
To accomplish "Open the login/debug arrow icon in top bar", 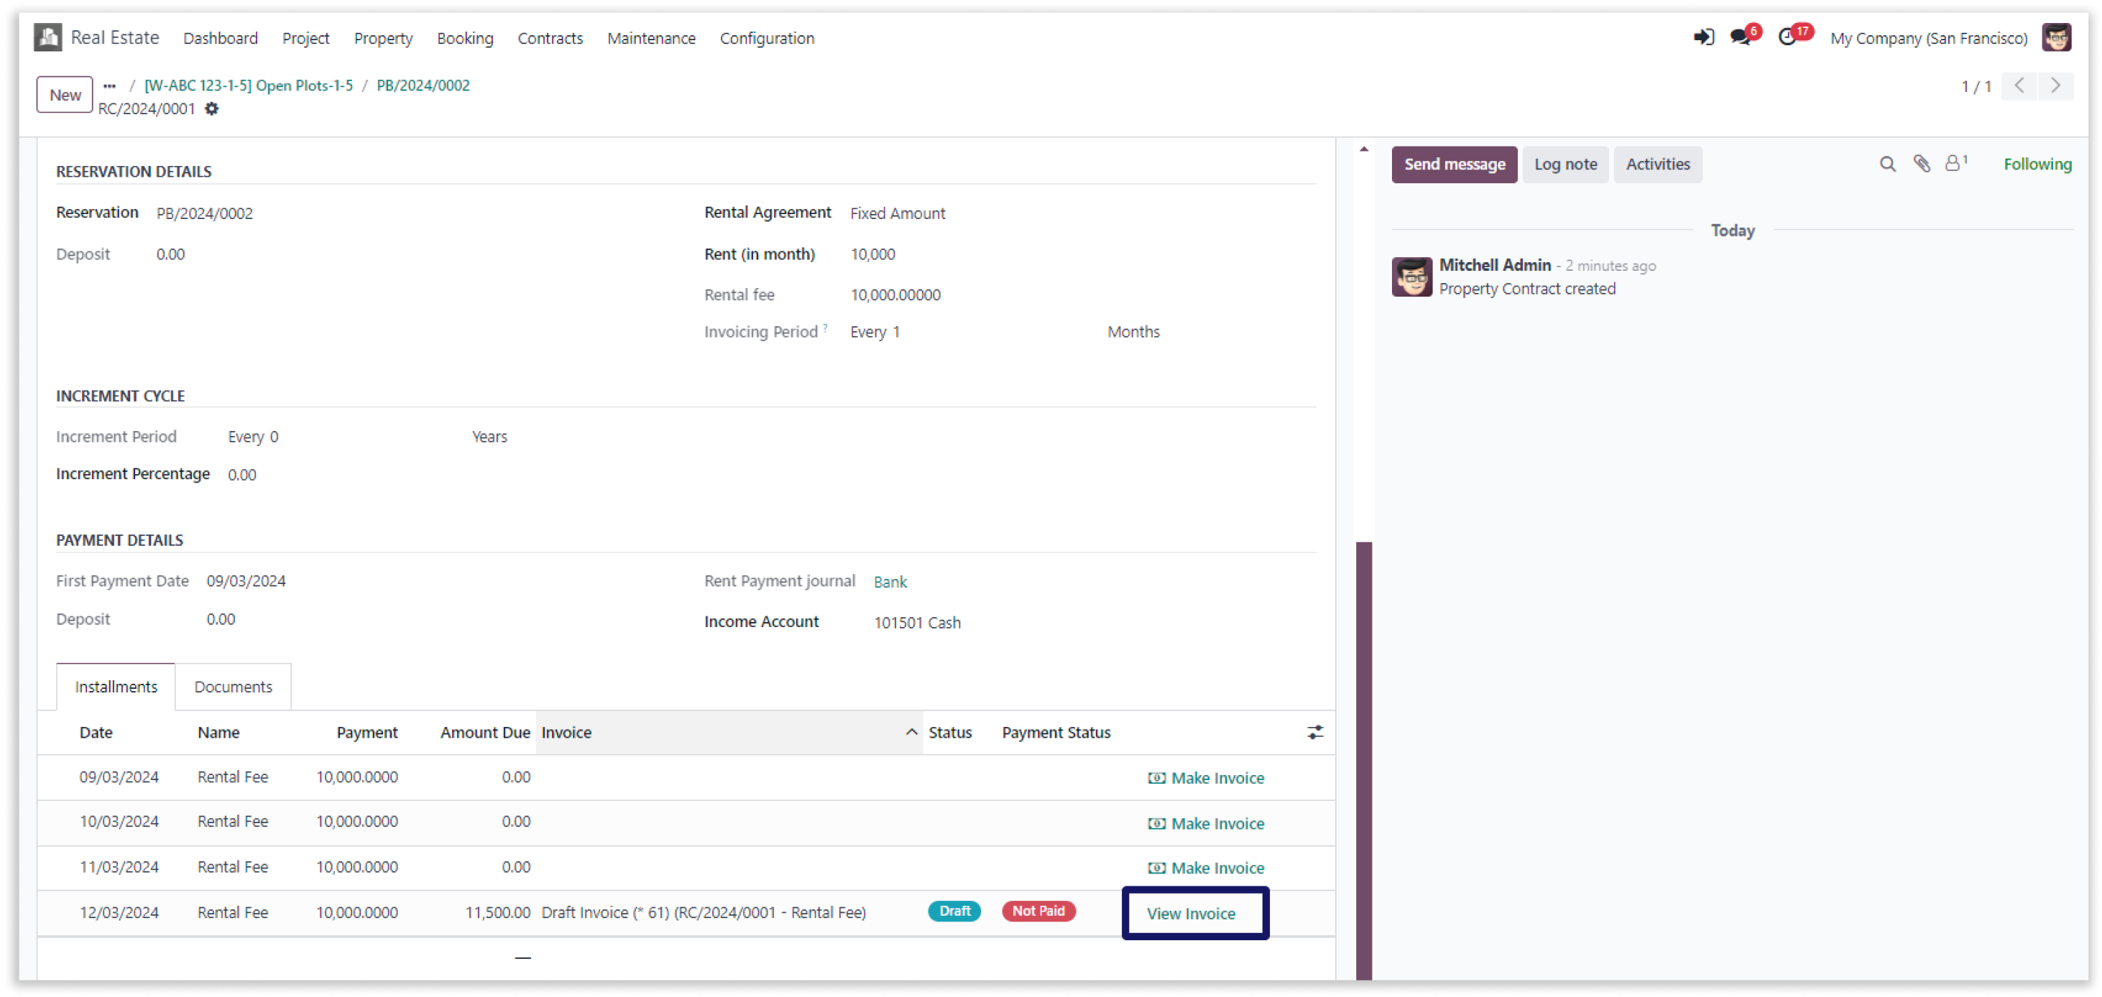I will click(1703, 37).
